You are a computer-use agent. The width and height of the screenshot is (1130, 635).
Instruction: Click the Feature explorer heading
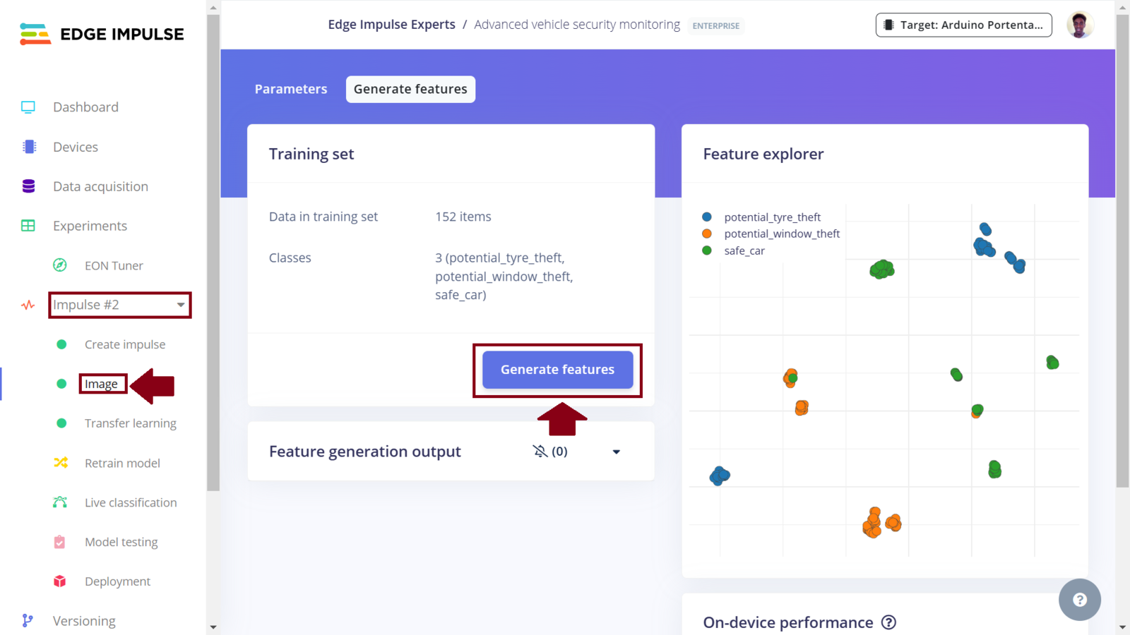[763, 154]
